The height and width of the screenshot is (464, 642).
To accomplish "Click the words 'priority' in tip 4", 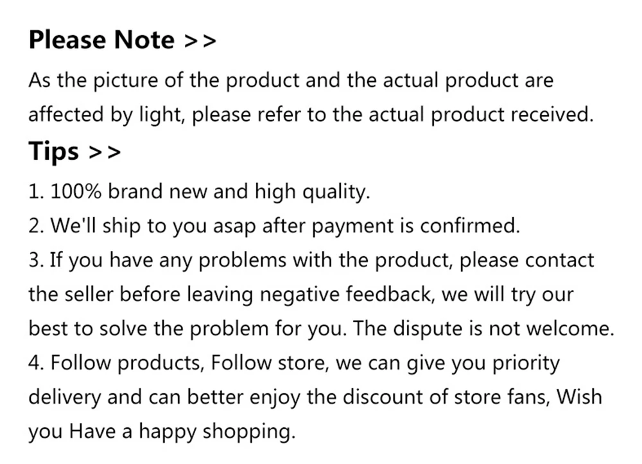I will point(526,363).
